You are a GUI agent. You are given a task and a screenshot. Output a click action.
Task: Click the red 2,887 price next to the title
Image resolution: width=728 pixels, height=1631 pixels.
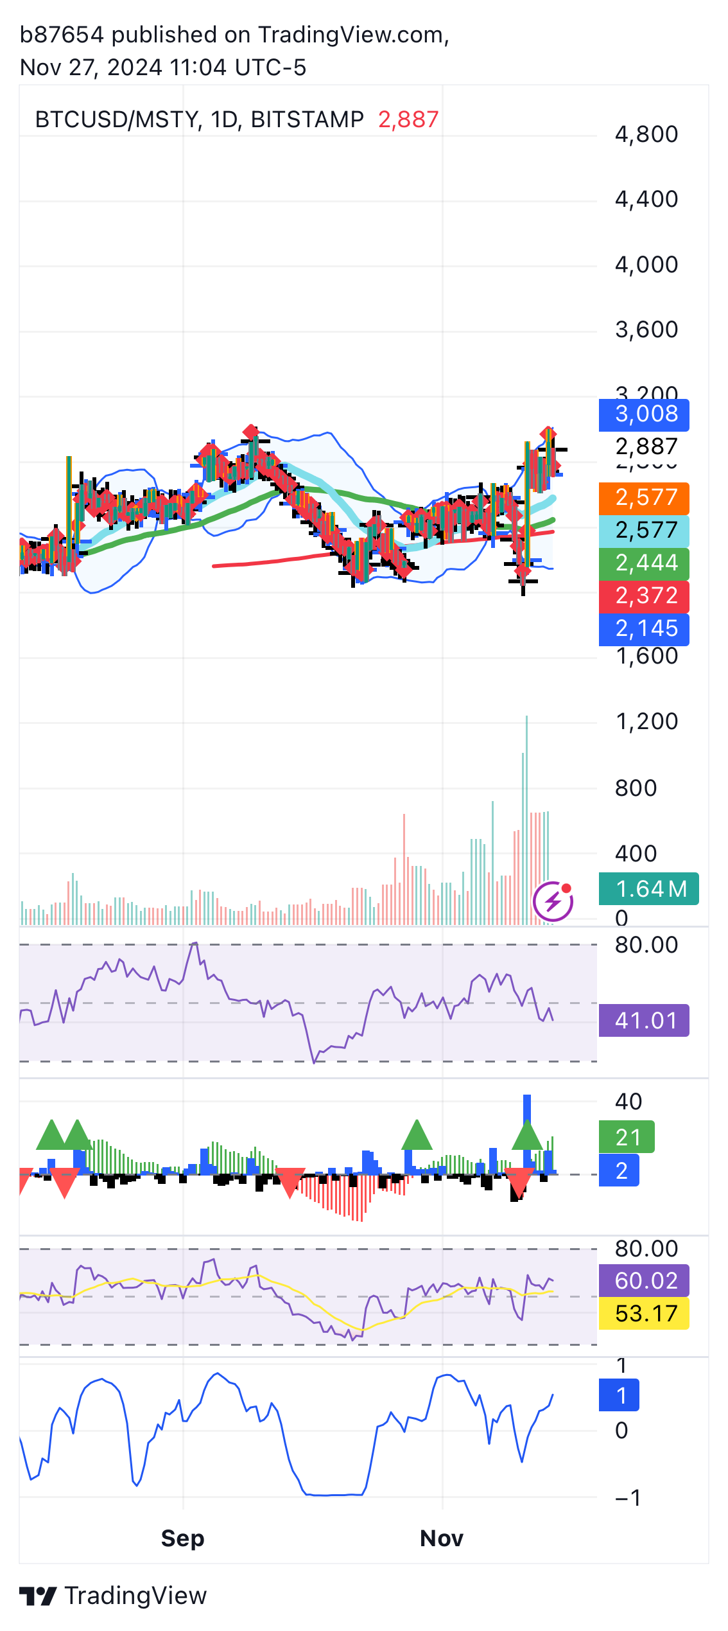(x=408, y=119)
